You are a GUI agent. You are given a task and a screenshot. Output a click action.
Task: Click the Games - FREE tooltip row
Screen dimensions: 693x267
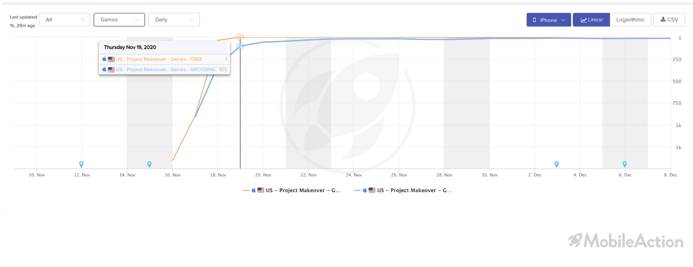pyautogui.click(x=164, y=59)
